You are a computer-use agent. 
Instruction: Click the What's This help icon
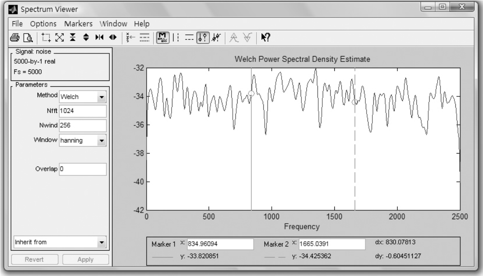[265, 36]
